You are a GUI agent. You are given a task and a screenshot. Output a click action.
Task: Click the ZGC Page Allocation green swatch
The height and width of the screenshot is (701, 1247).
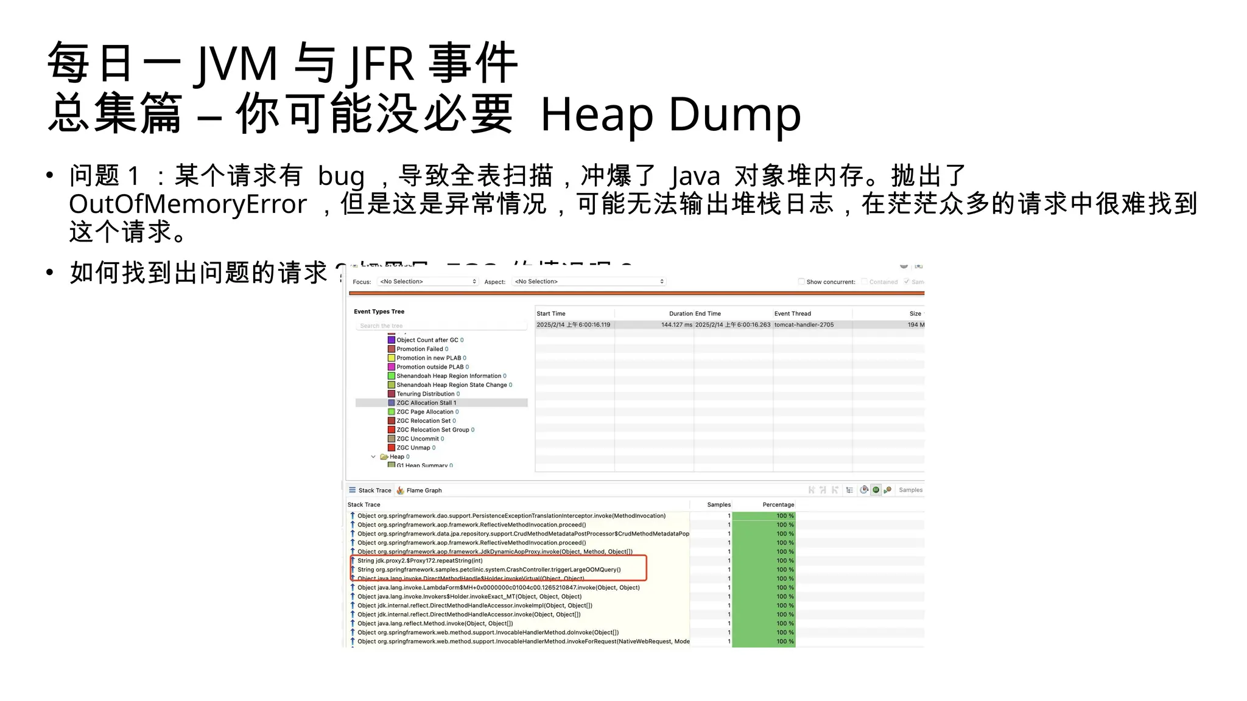click(392, 412)
